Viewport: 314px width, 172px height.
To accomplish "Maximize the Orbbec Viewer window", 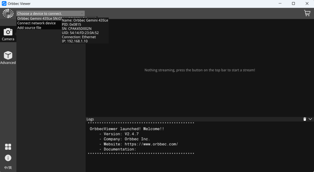I will coord(293,4).
